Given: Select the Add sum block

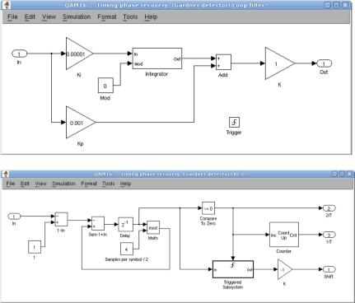Looking at the screenshot, I should pos(223,62).
